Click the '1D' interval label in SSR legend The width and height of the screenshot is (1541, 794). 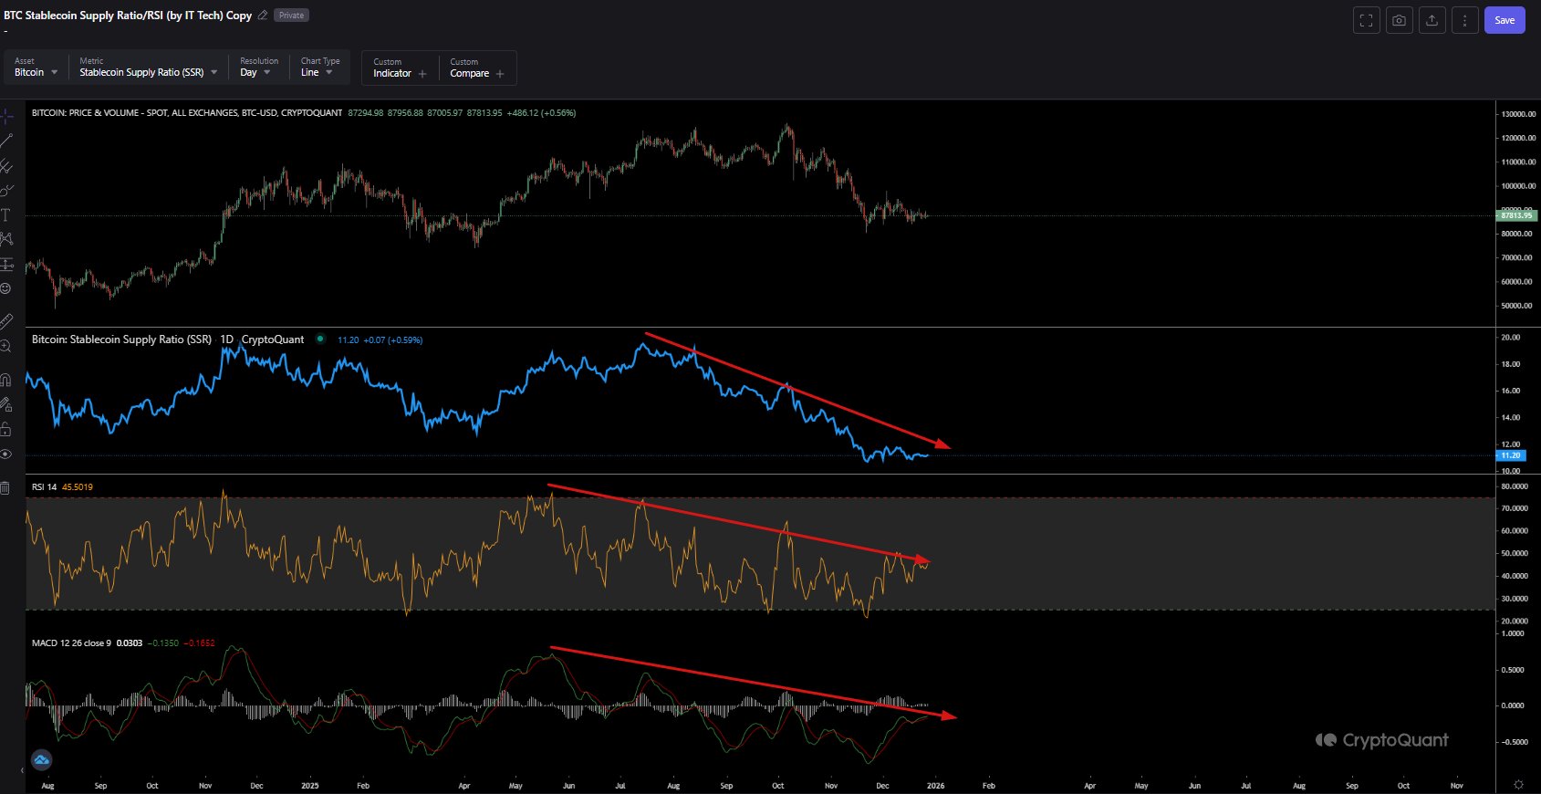coord(226,340)
